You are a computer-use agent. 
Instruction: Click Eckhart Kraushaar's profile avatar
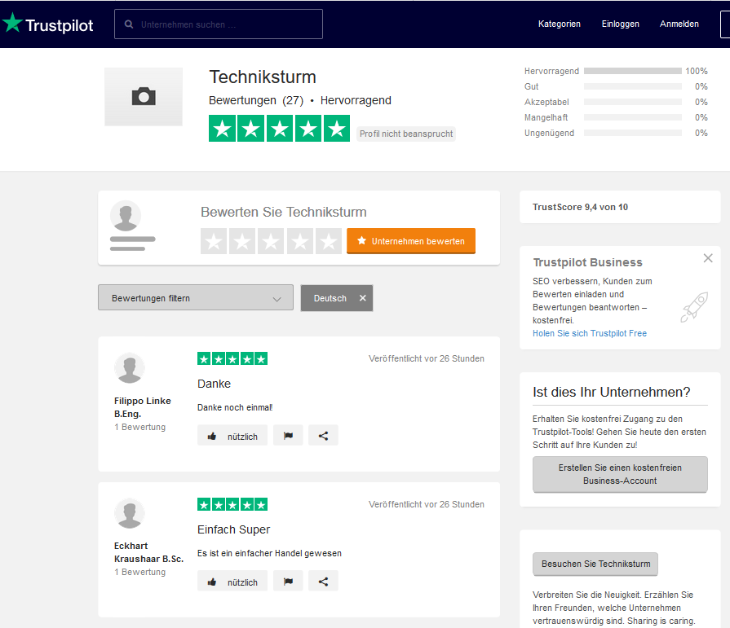point(129,514)
